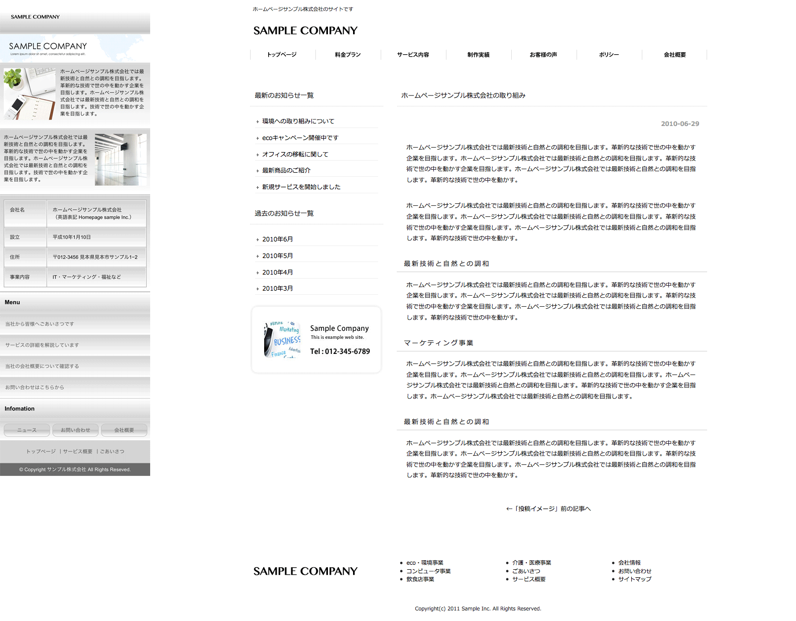This screenshot has width=796, height=621.
Task: Open the 会社概要 navigation menu item
Action: pos(674,55)
